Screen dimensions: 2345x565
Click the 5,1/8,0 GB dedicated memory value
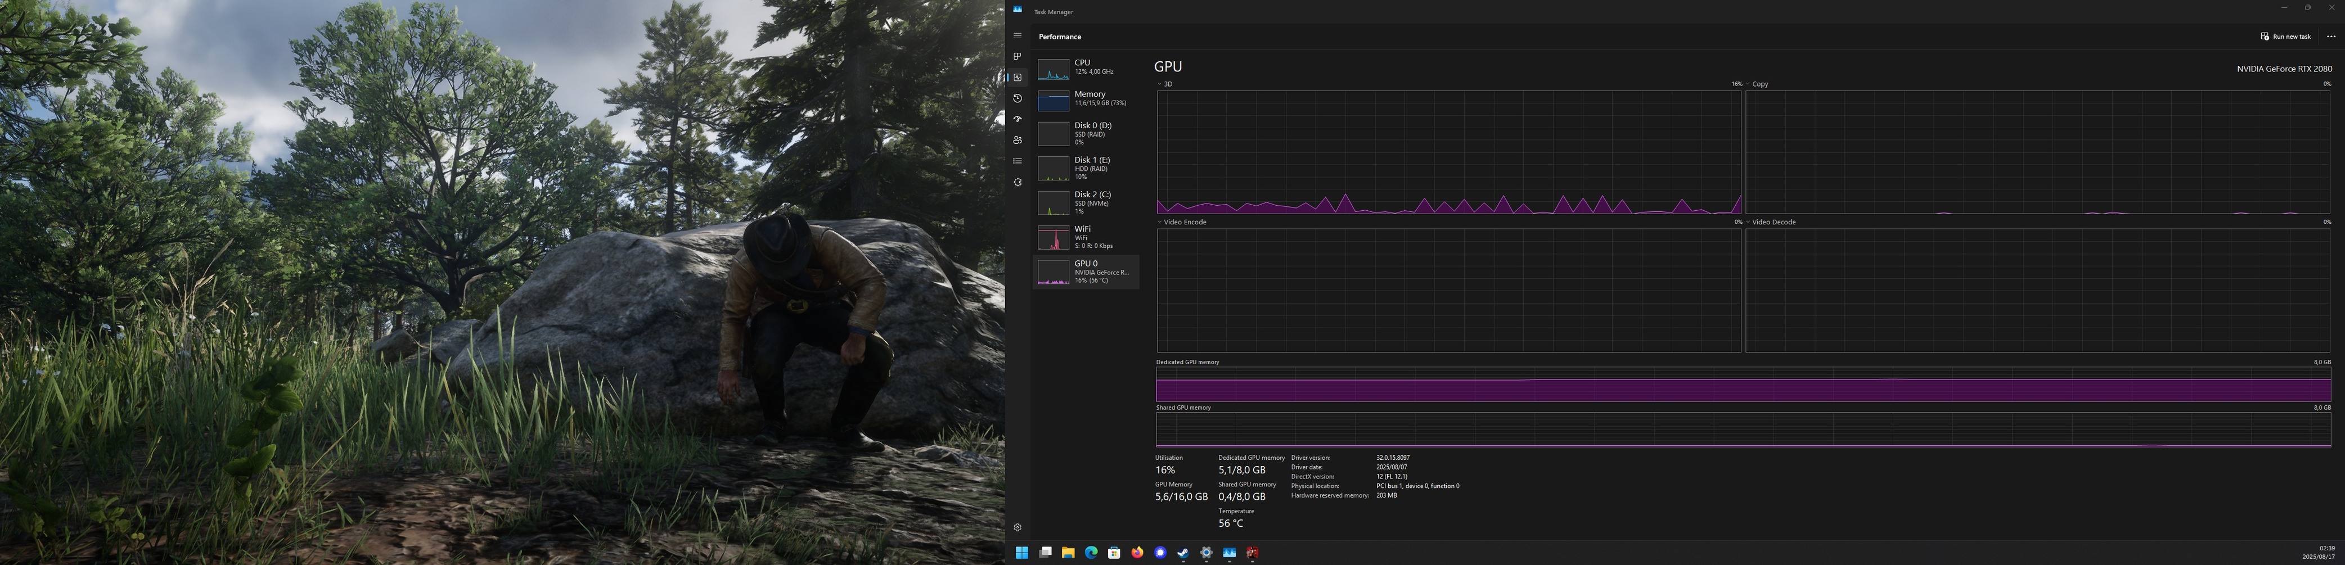[x=1241, y=471]
